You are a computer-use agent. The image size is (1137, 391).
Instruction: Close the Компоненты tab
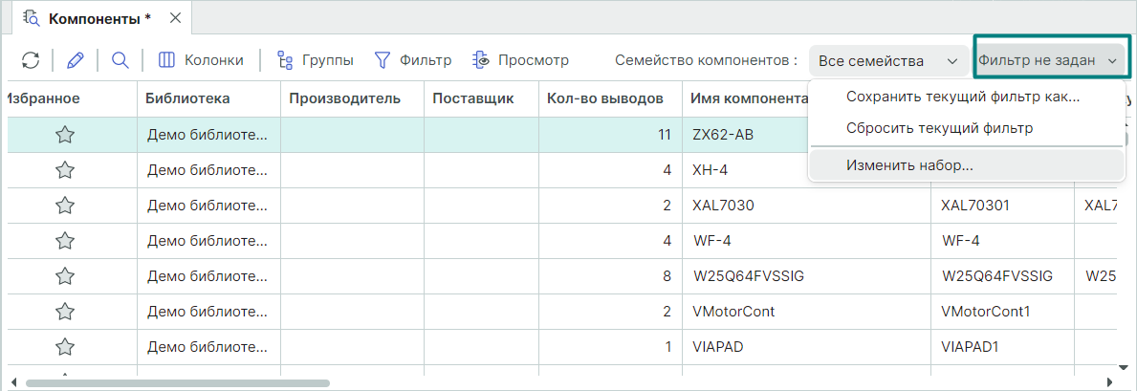pos(174,18)
